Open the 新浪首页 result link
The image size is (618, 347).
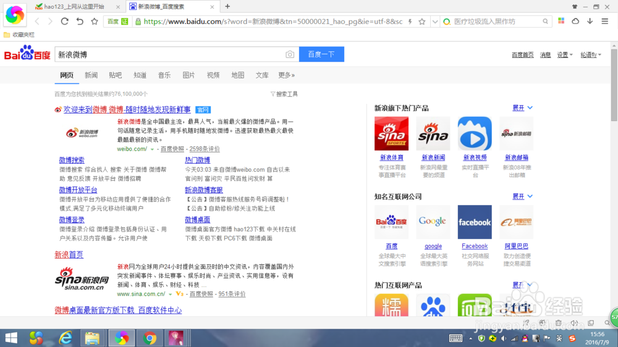click(69, 255)
